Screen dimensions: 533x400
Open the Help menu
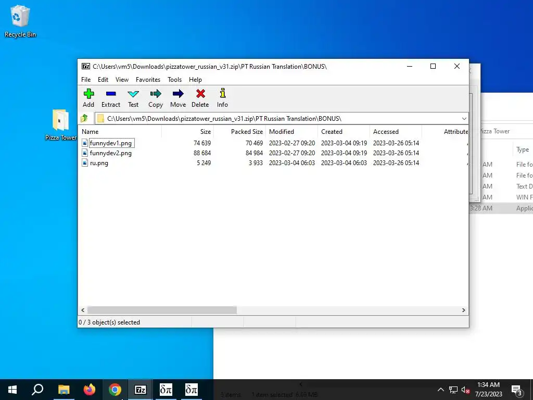[196, 80]
